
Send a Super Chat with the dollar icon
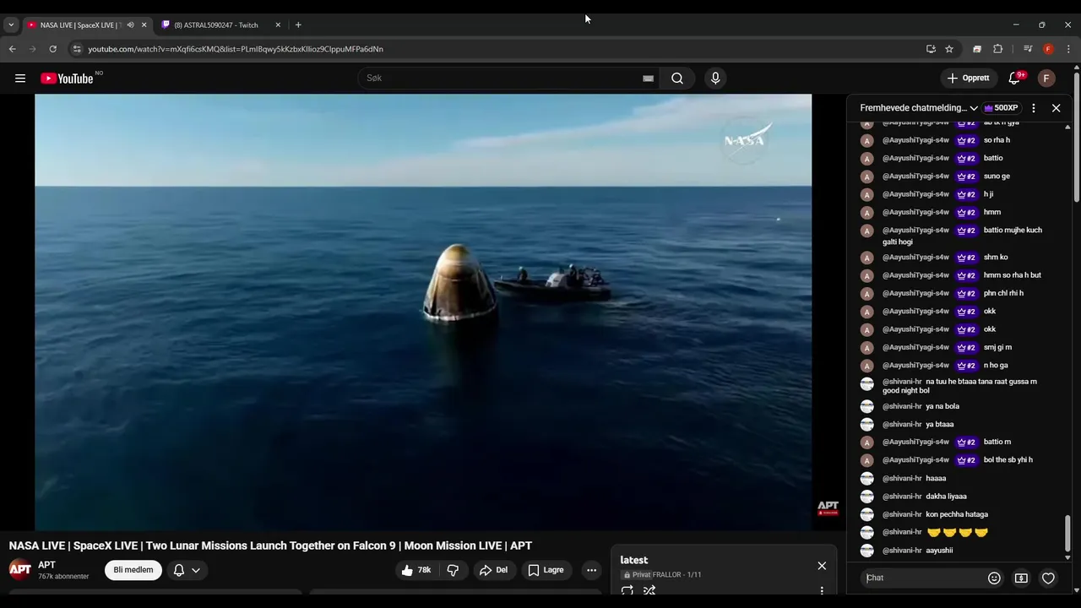[1021, 578]
